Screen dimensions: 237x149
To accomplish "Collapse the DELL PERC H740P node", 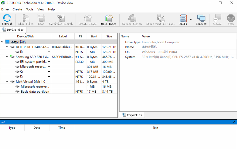I will tap(7, 47).
